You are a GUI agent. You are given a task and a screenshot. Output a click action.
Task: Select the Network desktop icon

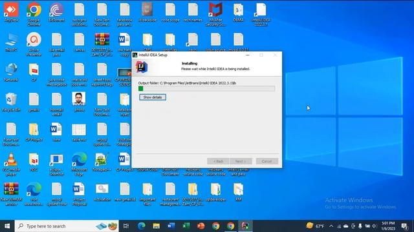coord(11,72)
